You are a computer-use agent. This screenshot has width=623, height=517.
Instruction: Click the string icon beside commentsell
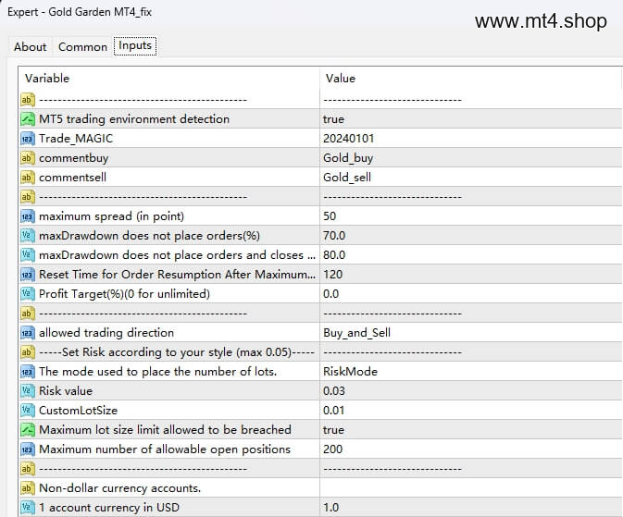point(28,177)
